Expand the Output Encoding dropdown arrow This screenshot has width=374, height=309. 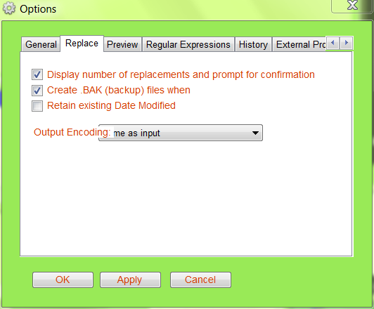[255, 133]
